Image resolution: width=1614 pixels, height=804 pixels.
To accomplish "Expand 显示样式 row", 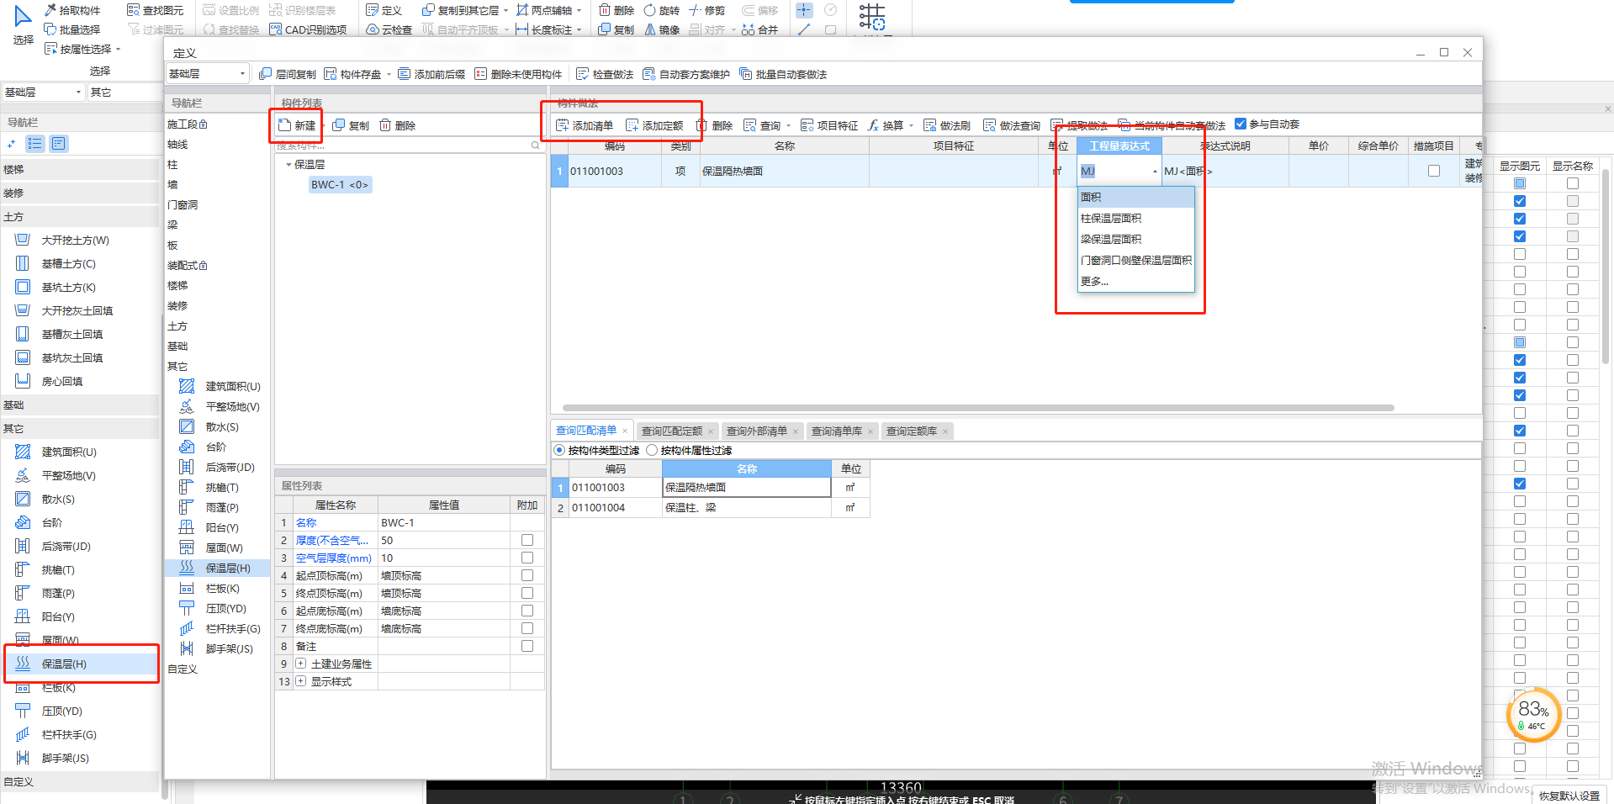I will click(x=300, y=681).
